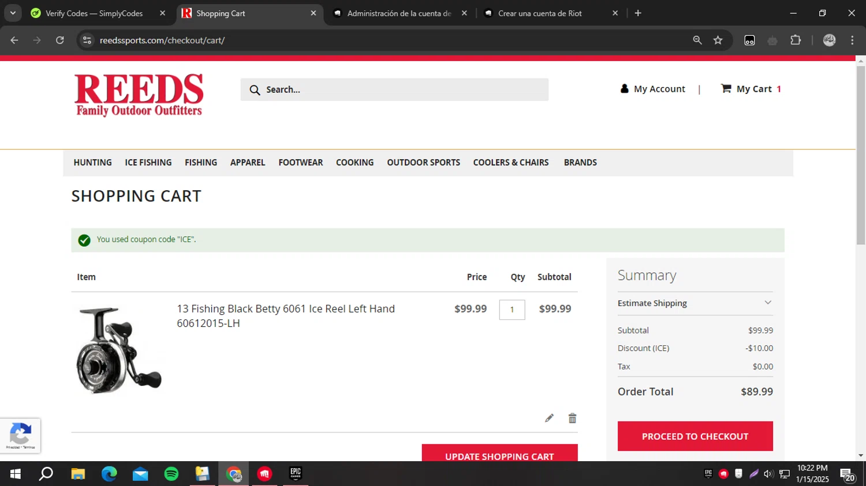
Task: Open the Chrome three-dot menu
Action: [852, 40]
